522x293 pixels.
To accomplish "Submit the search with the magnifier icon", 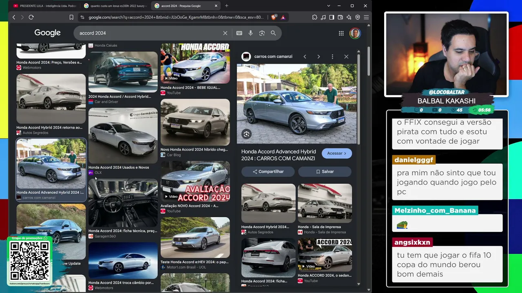I will point(273,33).
